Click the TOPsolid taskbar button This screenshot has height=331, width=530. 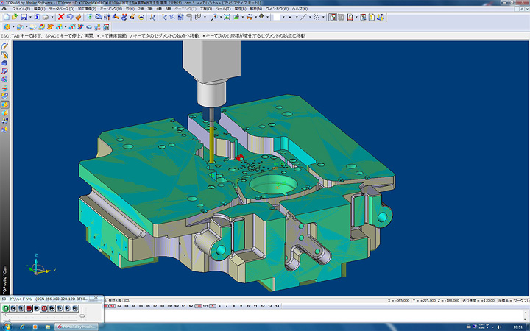pyautogui.click(x=77, y=327)
